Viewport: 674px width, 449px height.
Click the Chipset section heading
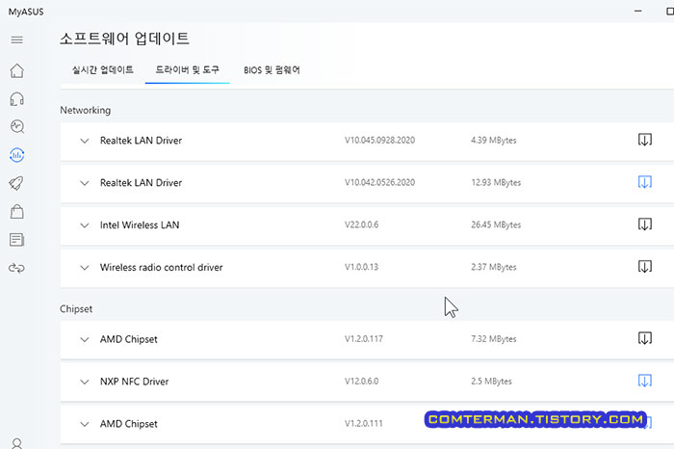pos(76,308)
